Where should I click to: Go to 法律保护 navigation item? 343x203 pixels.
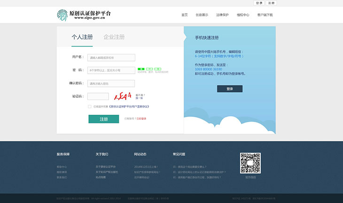222,15
